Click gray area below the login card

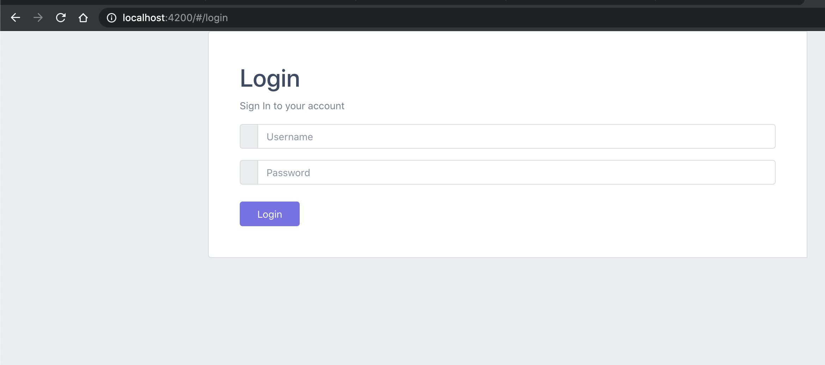[508, 310]
